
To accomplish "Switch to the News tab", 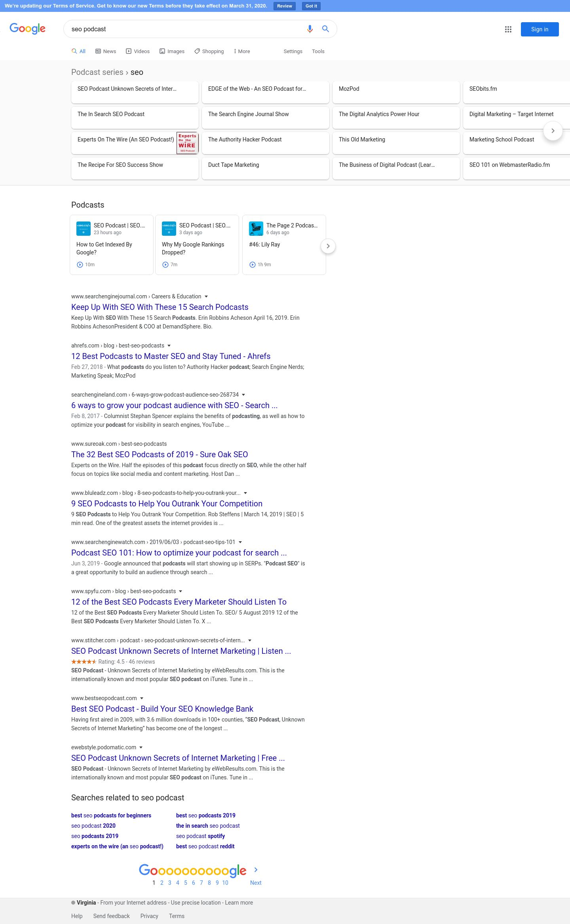I will coord(106,51).
